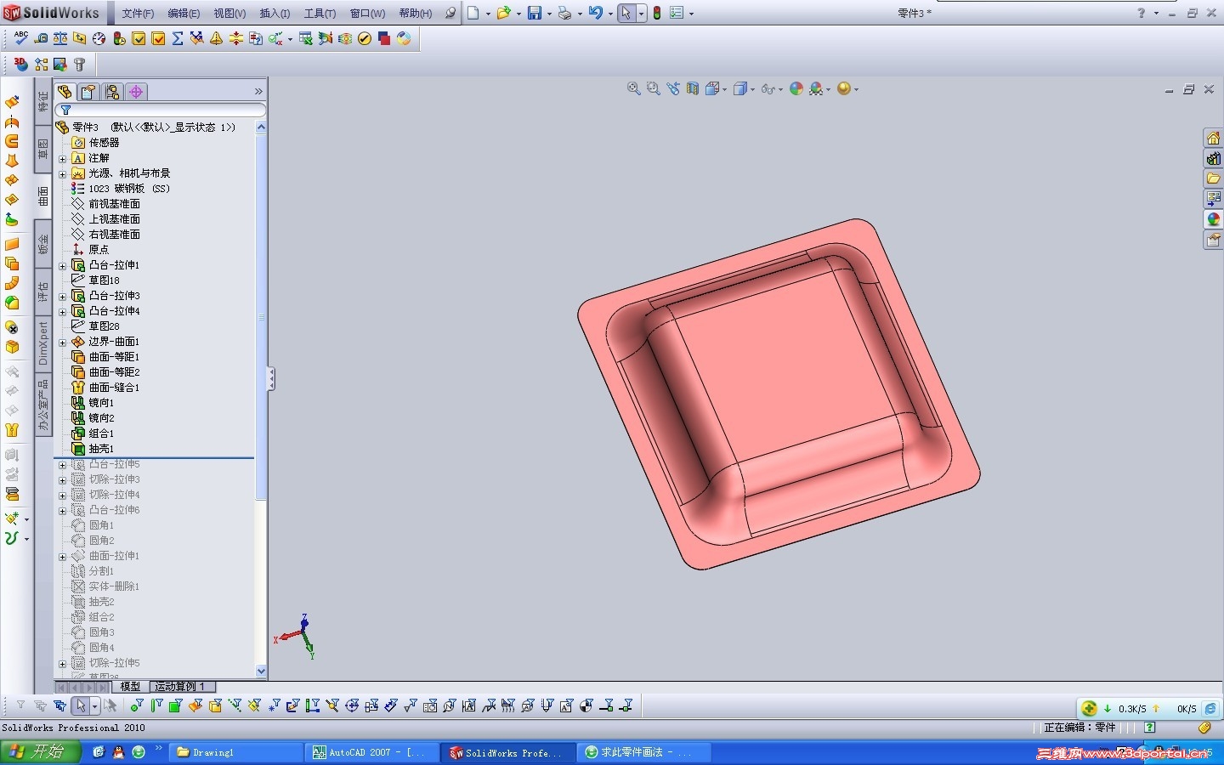Click the 开始 Start button
The height and width of the screenshot is (765, 1224).
coord(40,751)
